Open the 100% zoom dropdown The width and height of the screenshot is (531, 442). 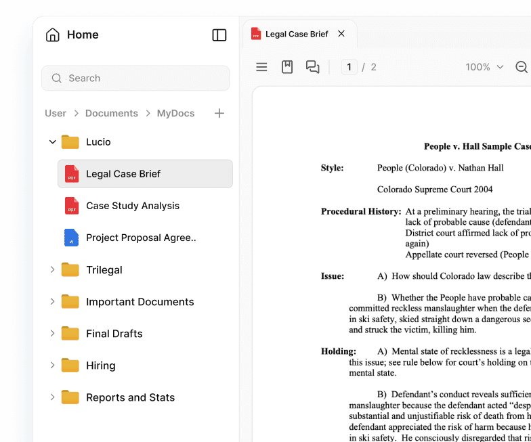coord(484,67)
